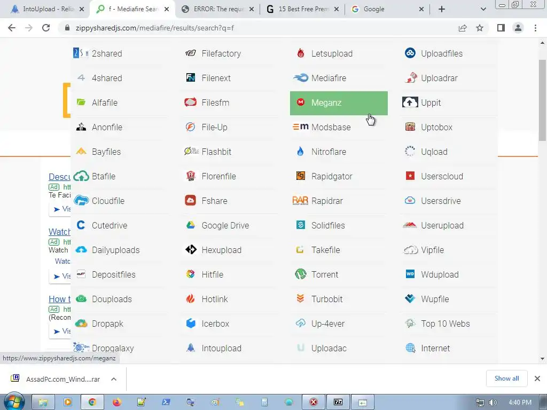Open 7-Zip from the taskbar
This screenshot has width=547, height=410.
point(338,403)
